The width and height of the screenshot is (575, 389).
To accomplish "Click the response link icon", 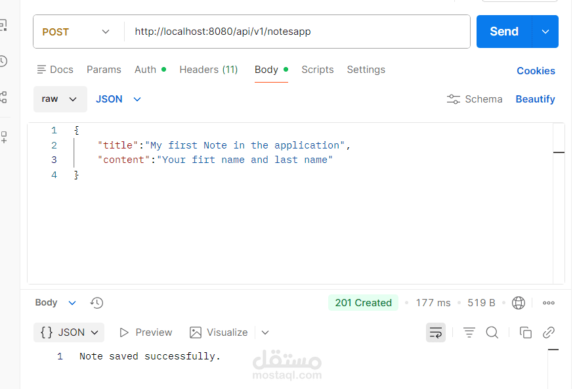I will tap(549, 332).
